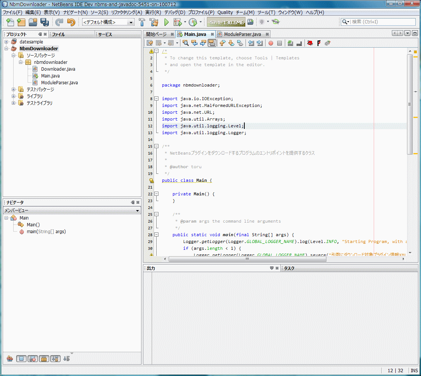The width and height of the screenshot is (421, 376).
Task: Open the リファクタリング(A) menu
Action: (x=126, y=12)
